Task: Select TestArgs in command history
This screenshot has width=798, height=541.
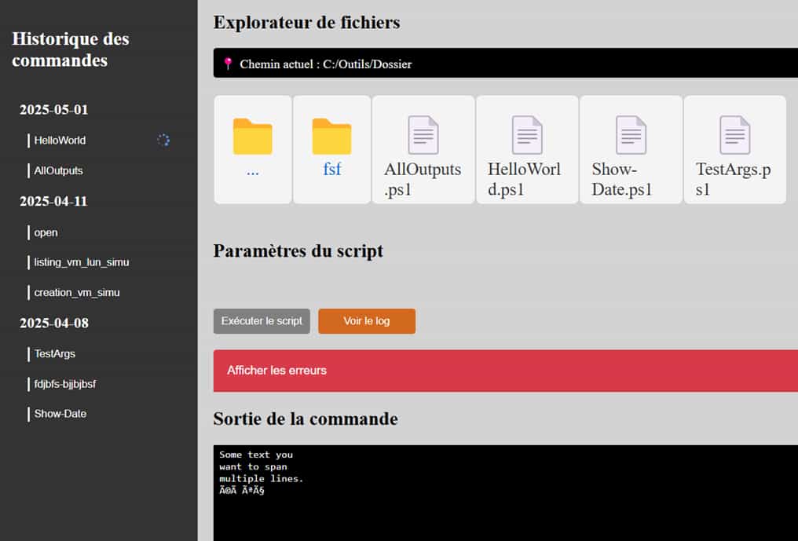Action: tap(54, 353)
